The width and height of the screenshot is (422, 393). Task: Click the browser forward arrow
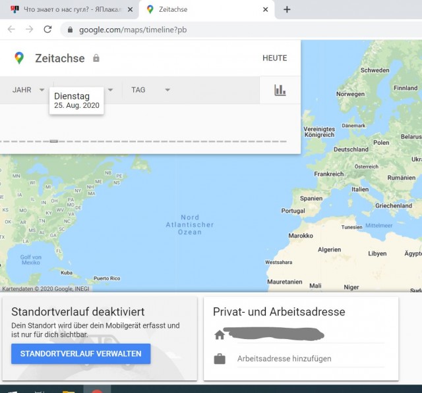(29, 29)
